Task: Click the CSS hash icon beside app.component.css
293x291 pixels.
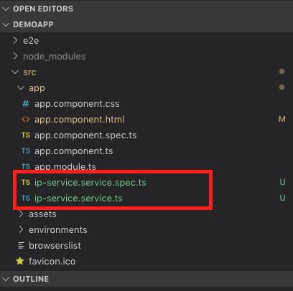Action: 26,104
